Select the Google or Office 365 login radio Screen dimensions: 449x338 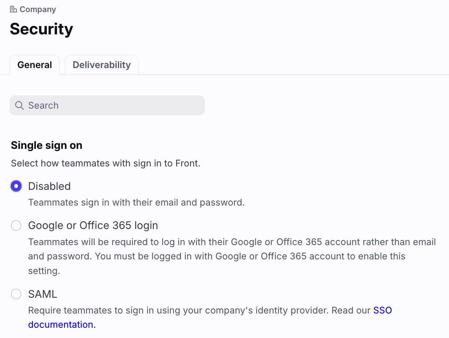16,226
